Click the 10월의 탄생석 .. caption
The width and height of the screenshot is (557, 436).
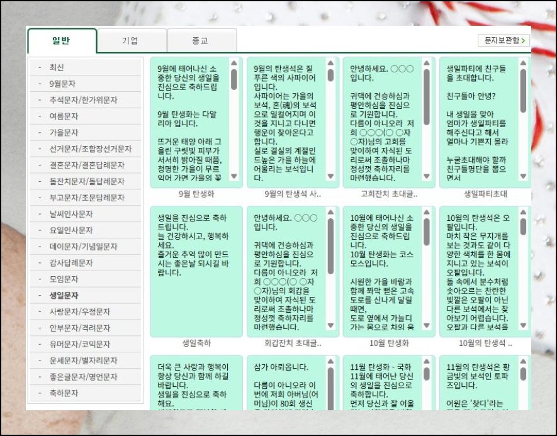[x=485, y=343]
